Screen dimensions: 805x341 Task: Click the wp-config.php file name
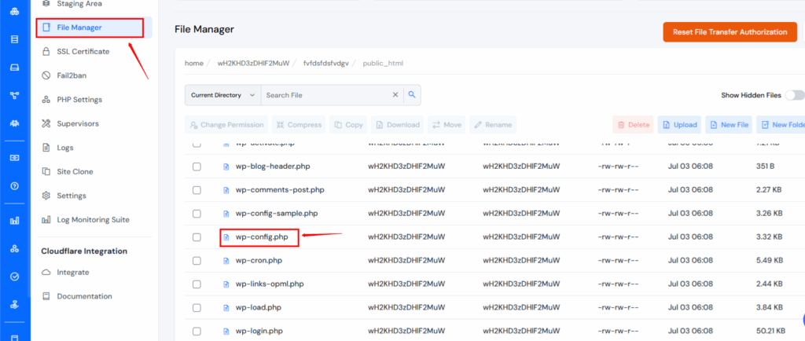[262, 237]
